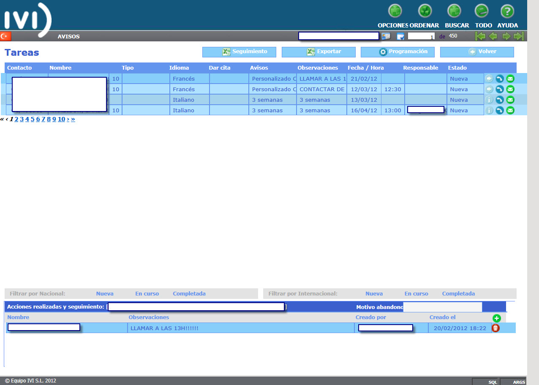Click the mail icon in the 12/03/12 row
The width and height of the screenshot is (539, 385).
(x=510, y=89)
